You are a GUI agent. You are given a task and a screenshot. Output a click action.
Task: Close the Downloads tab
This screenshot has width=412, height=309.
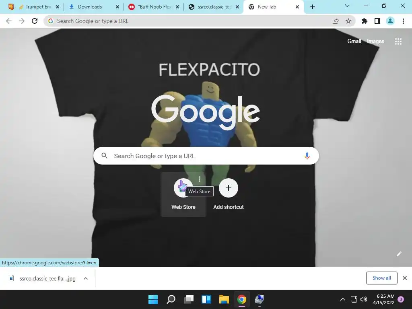point(117,7)
